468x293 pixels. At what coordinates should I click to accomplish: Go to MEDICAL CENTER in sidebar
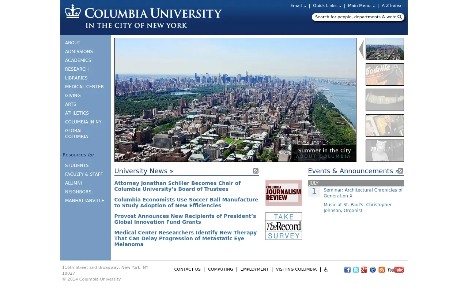pos(84,87)
